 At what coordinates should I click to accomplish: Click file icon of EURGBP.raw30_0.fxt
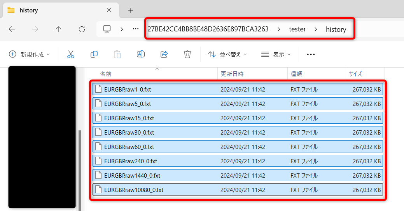click(98, 132)
